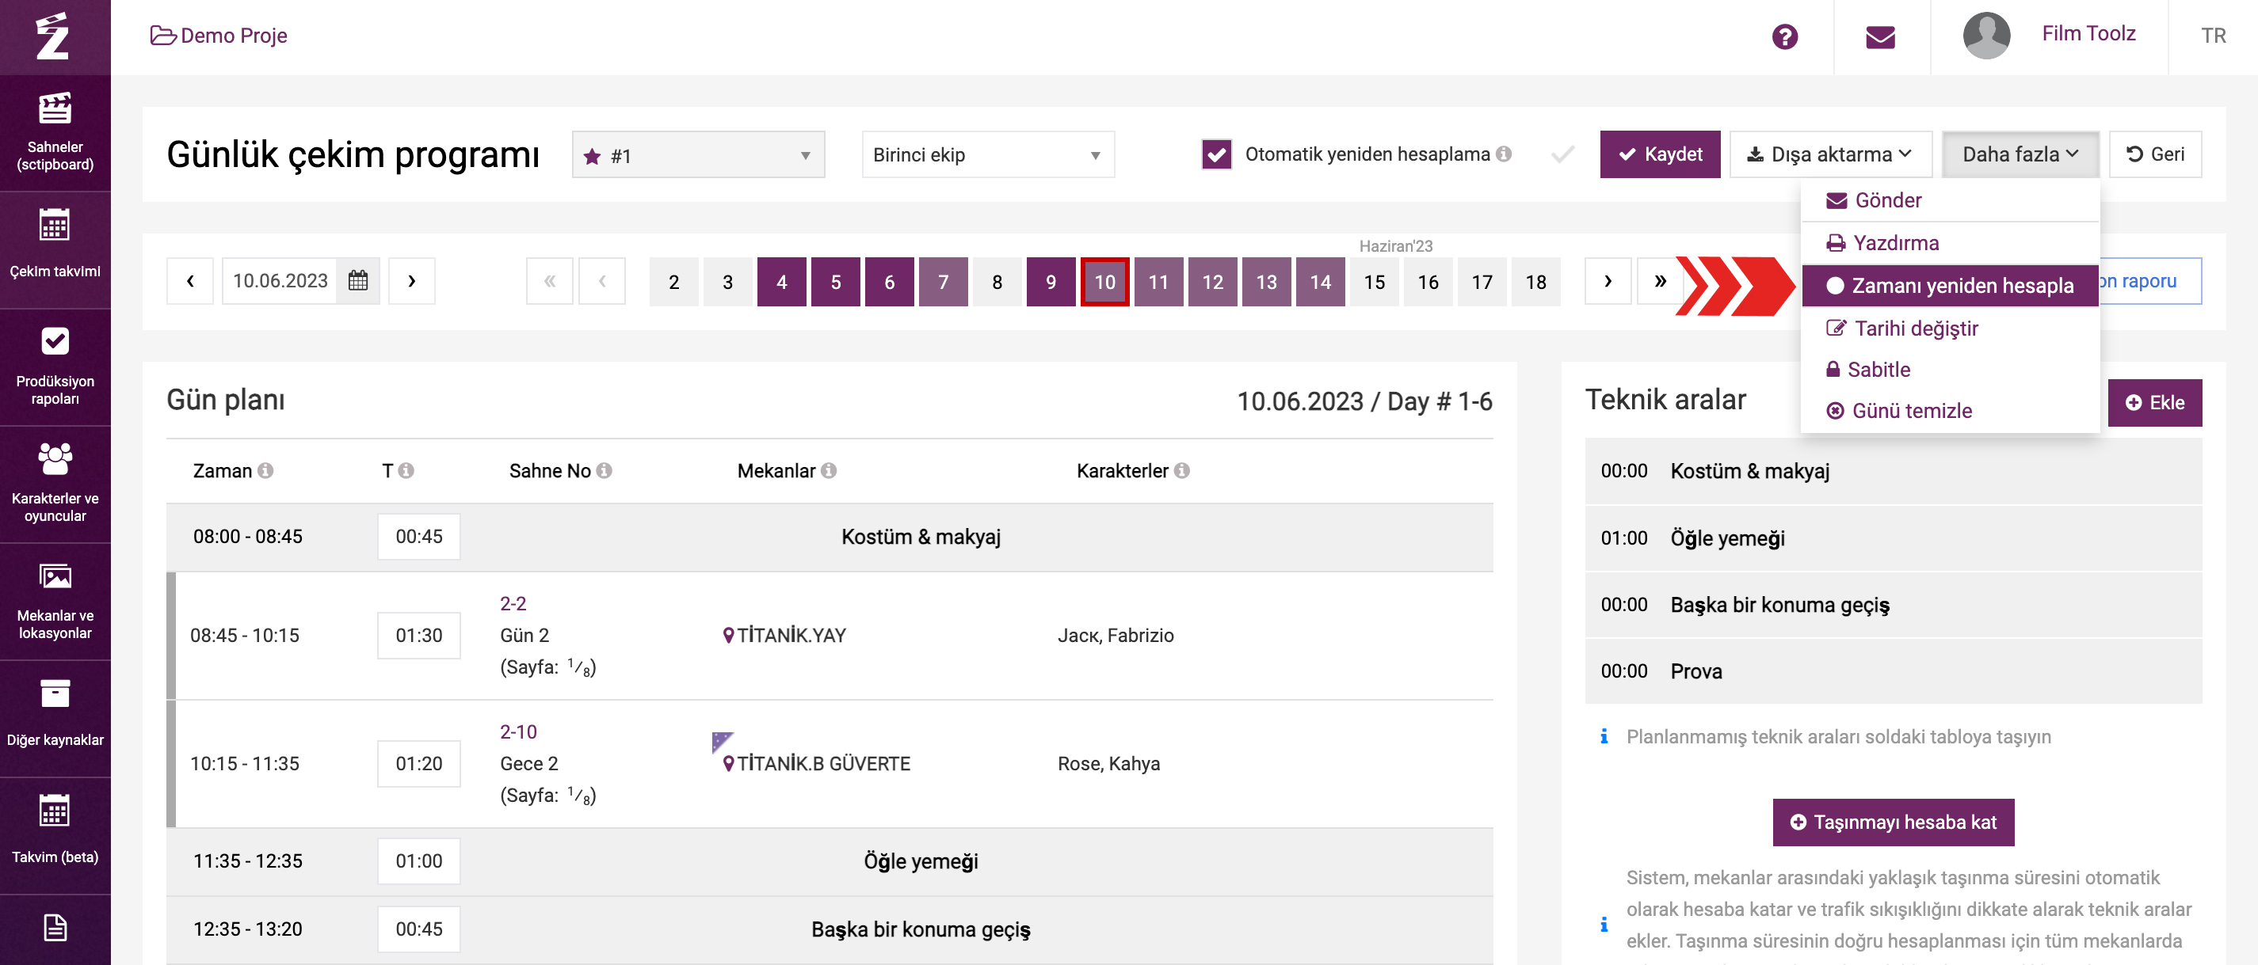Open Diğer kaynaklar in sidebar
This screenshot has height=965, width=2258.
pyautogui.click(x=55, y=718)
